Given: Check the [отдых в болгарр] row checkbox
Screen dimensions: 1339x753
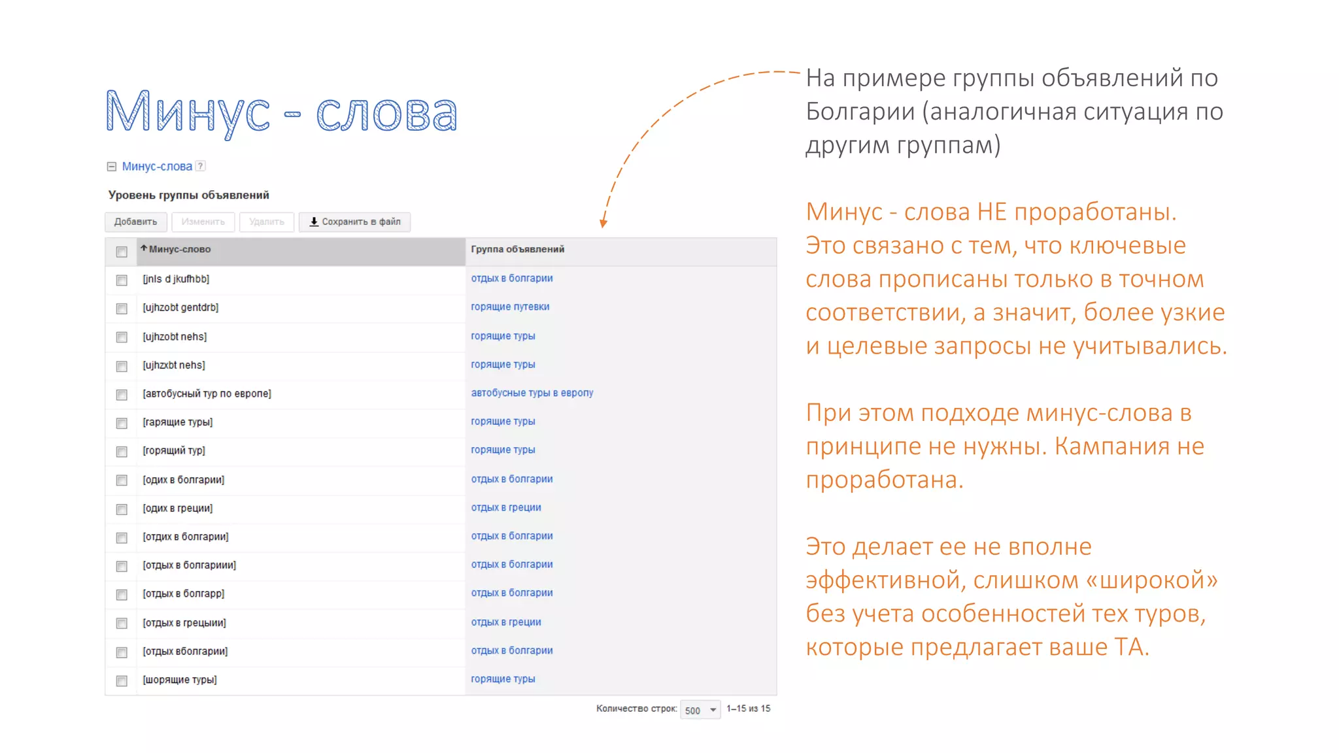Looking at the screenshot, I should coord(122,595).
